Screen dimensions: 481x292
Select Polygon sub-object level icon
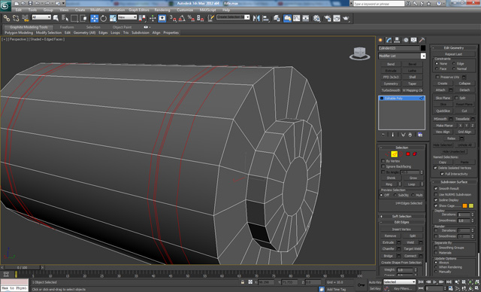click(x=408, y=154)
